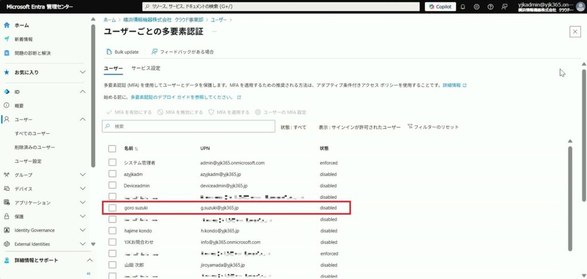Click the デバイス icon
This screenshot has width=587, height=279.
6,188
